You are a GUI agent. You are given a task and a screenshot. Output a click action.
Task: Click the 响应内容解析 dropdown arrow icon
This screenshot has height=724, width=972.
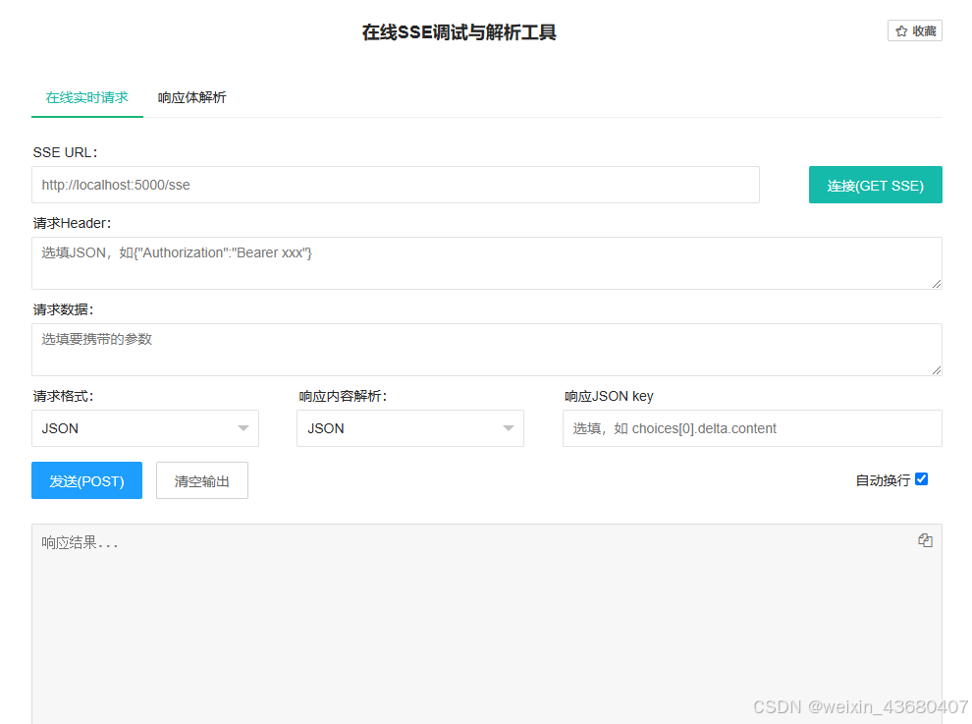pos(509,428)
